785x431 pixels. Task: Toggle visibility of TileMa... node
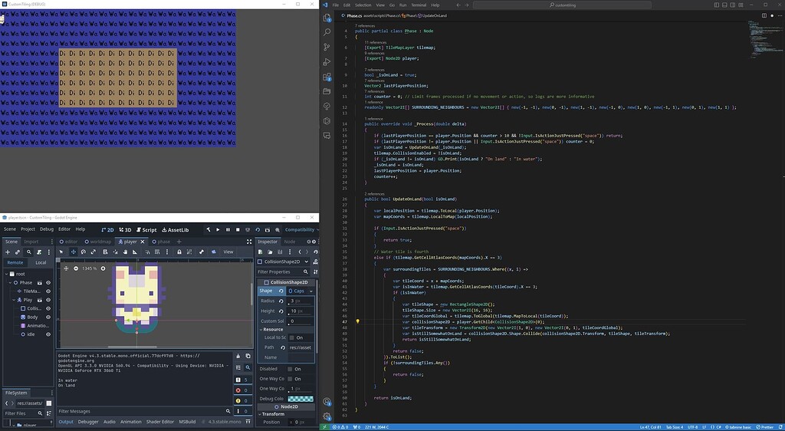[x=48, y=291]
